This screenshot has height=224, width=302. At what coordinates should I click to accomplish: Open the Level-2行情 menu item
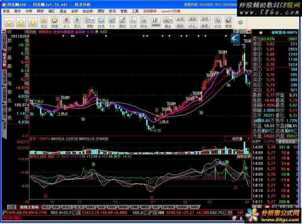(x=171, y=11)
